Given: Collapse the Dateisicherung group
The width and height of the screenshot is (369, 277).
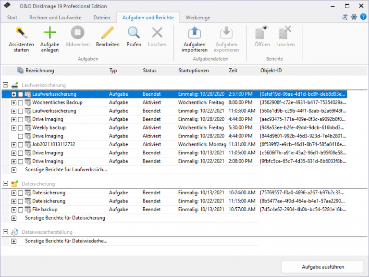Looking at the screenshot, I should point(5,184).
